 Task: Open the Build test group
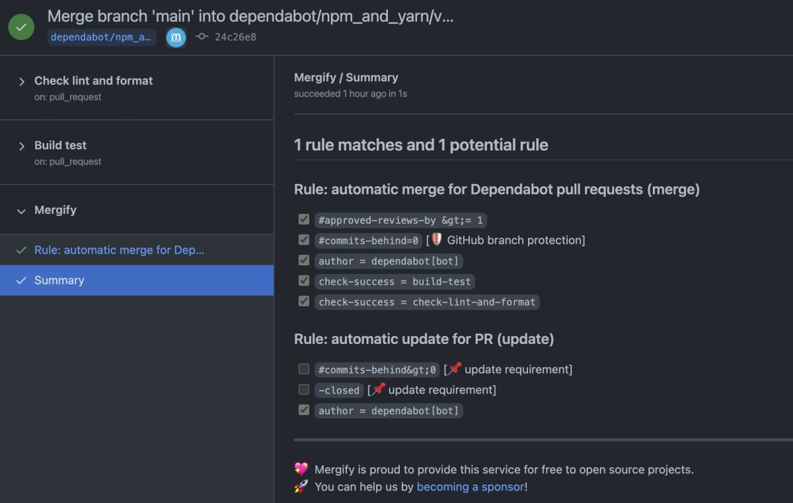click(x=60, y=145)
